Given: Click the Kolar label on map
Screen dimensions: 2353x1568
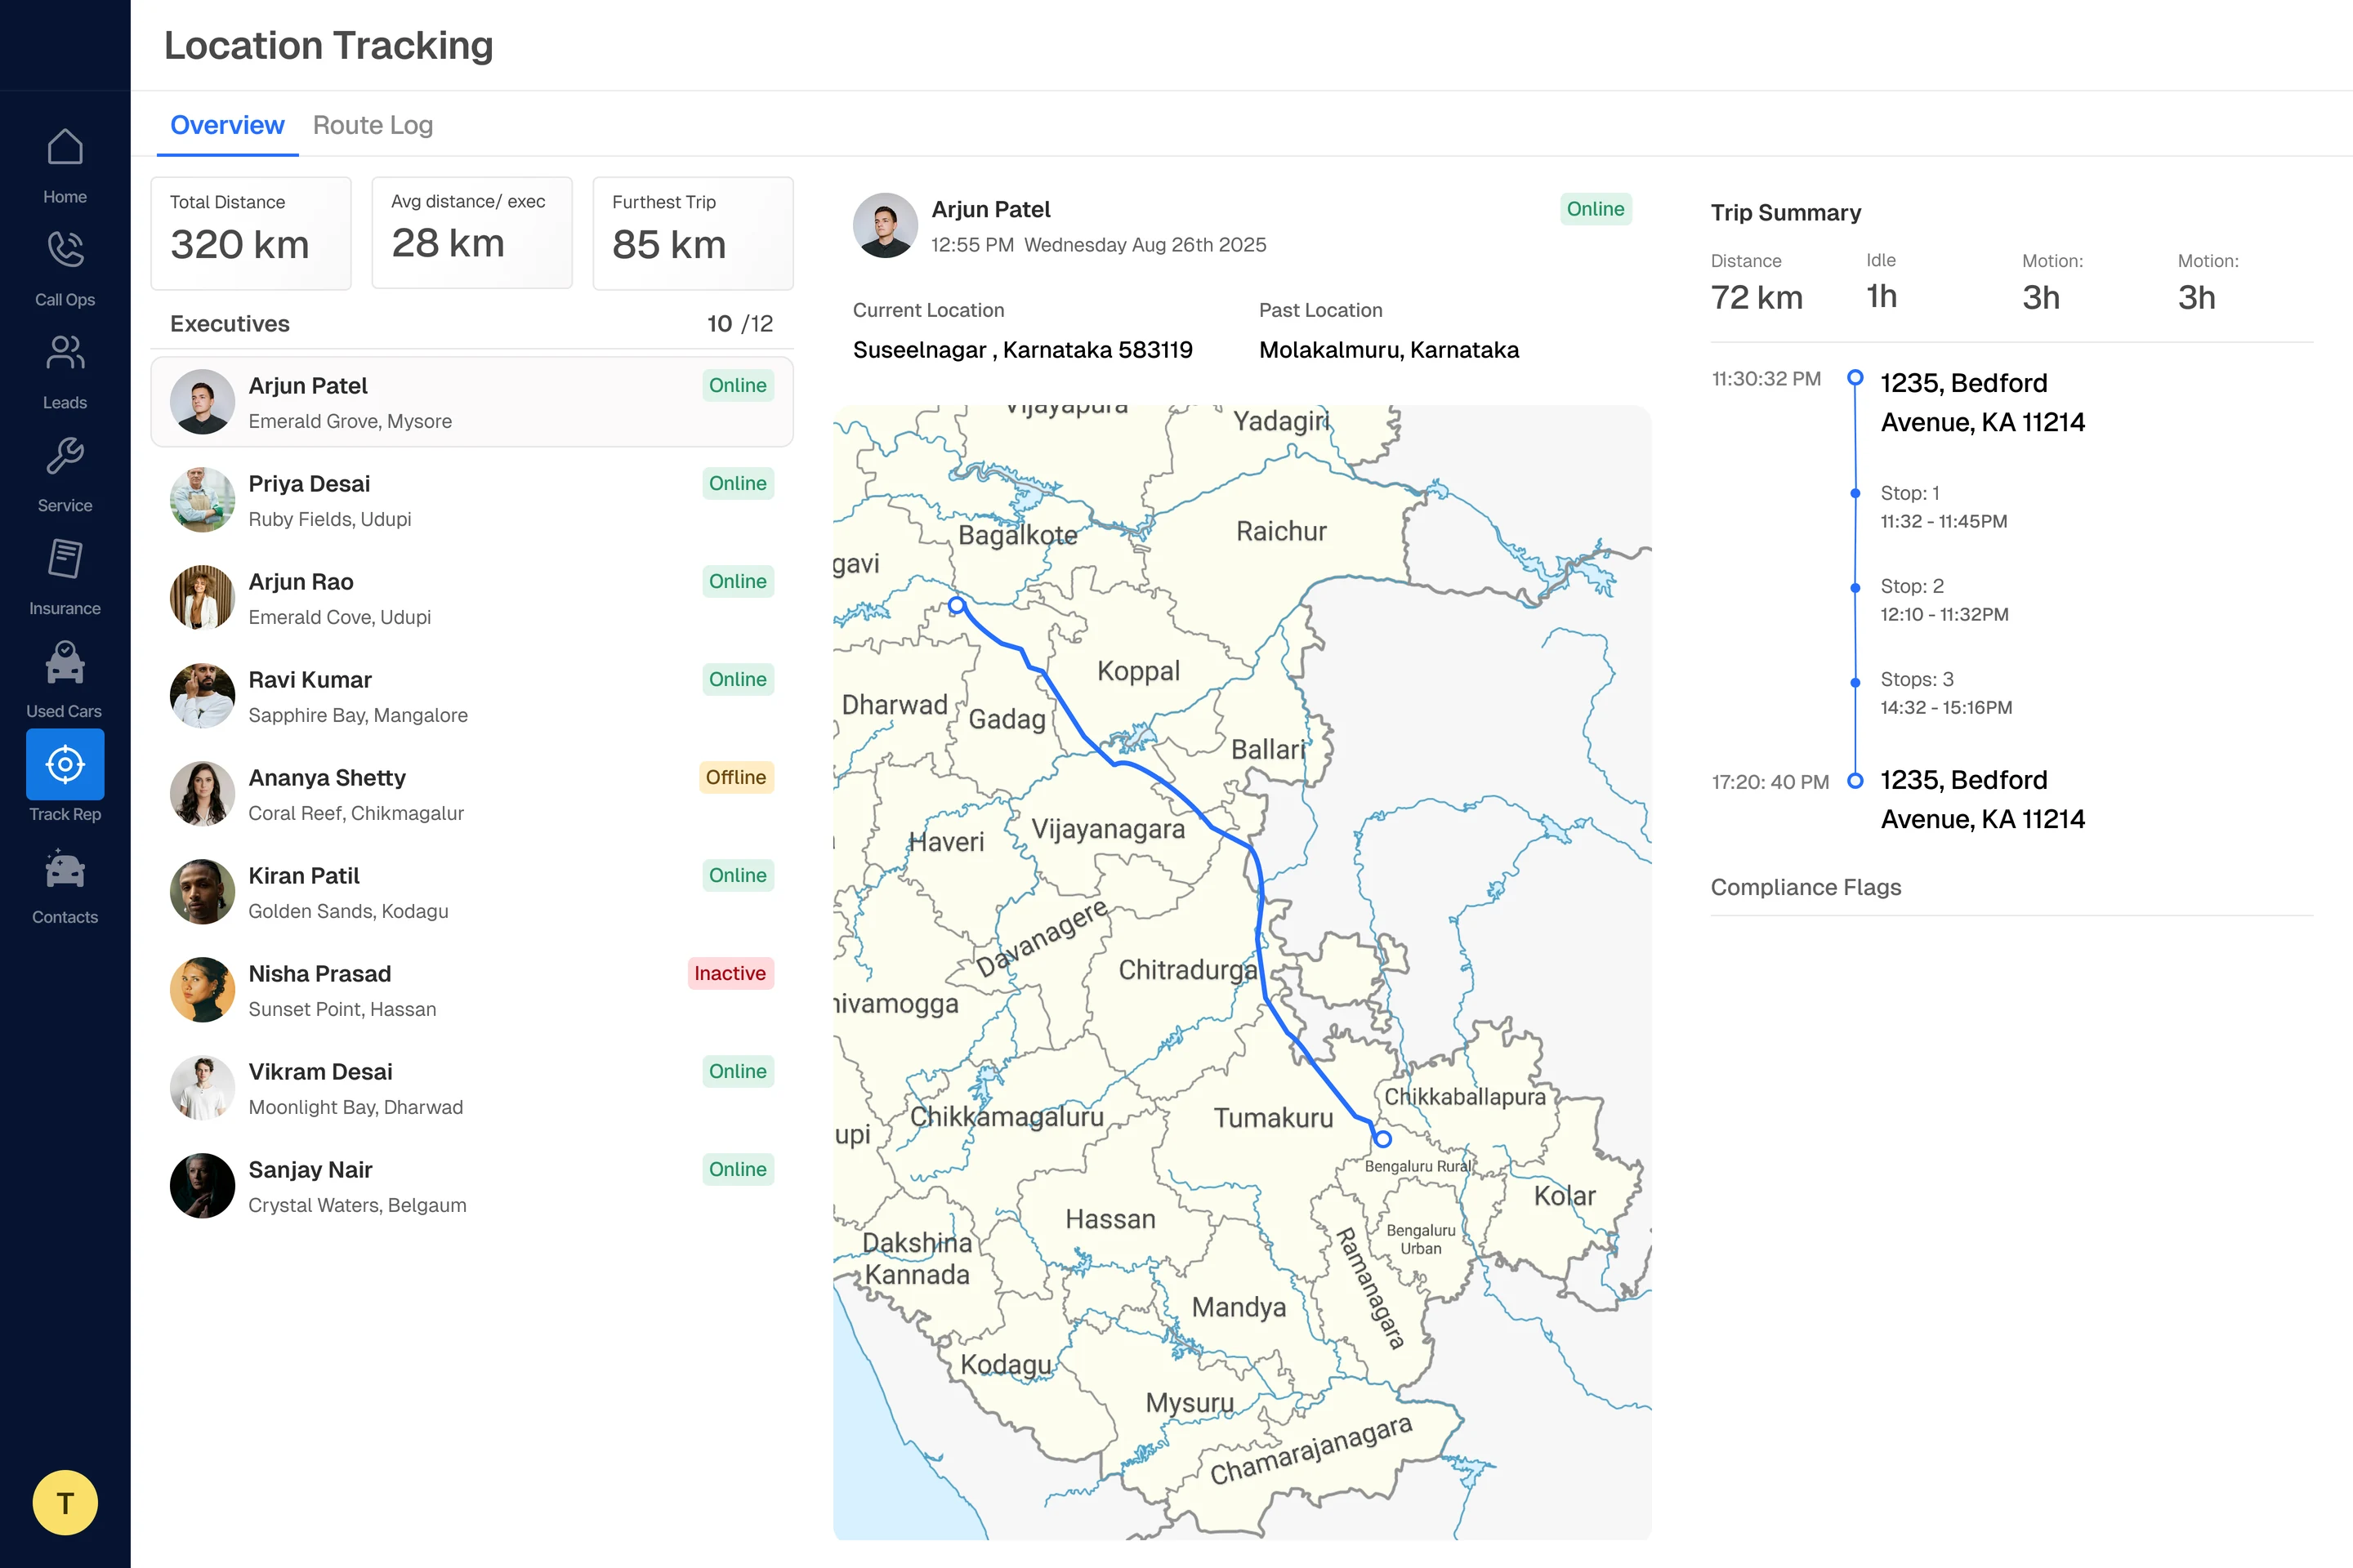Looking at the screenshot, I should tap(1565, 1195).
